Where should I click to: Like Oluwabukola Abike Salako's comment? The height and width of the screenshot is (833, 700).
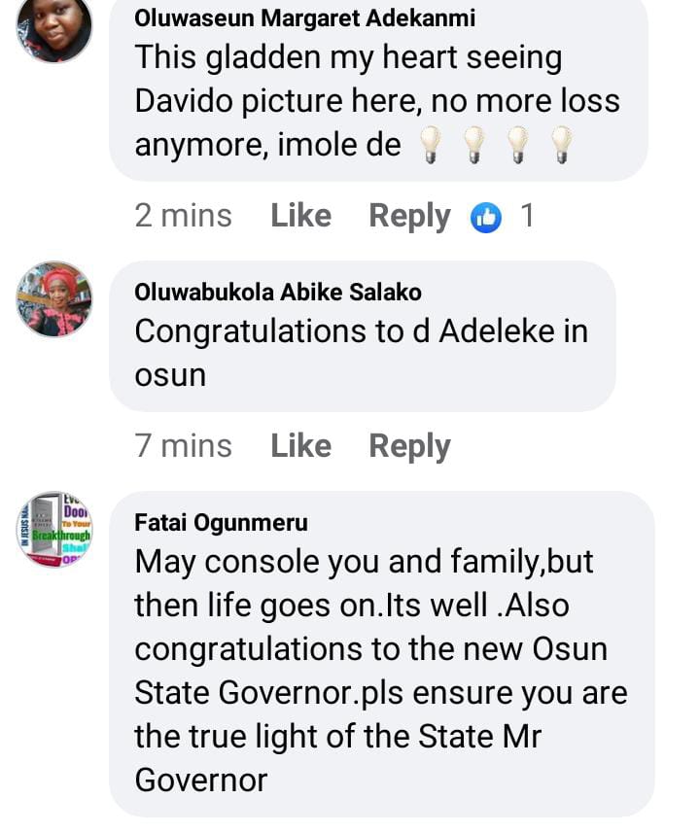pos(300,446)
